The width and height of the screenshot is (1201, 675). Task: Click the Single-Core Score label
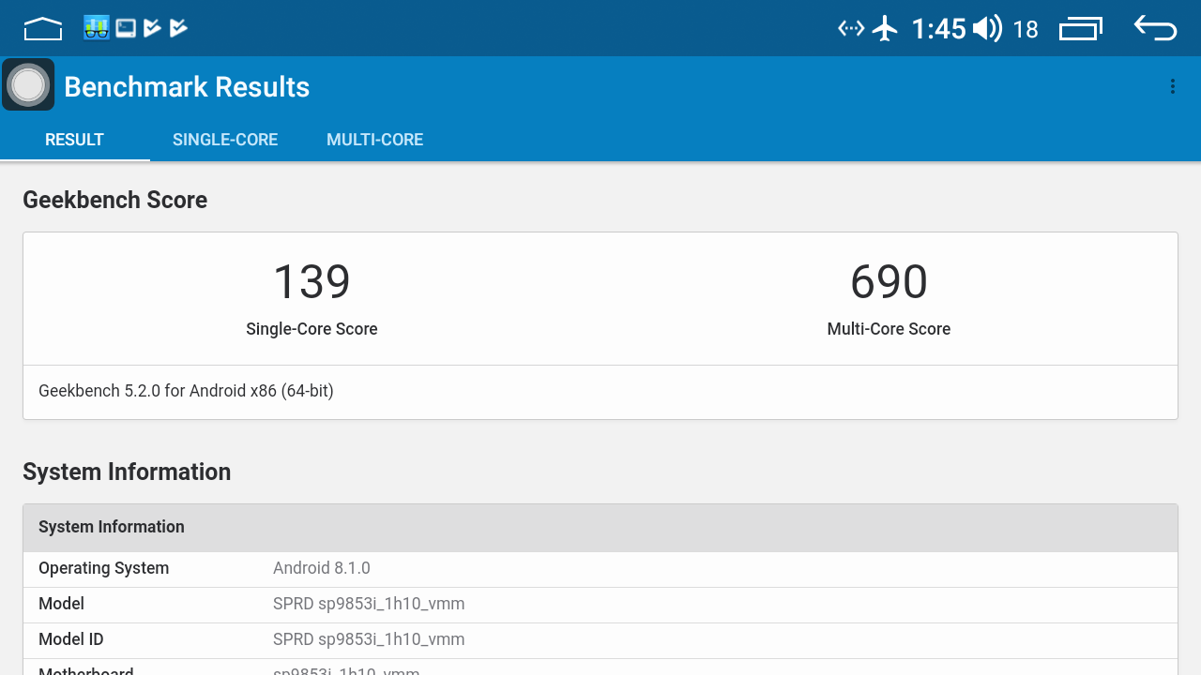click(312, 329)
